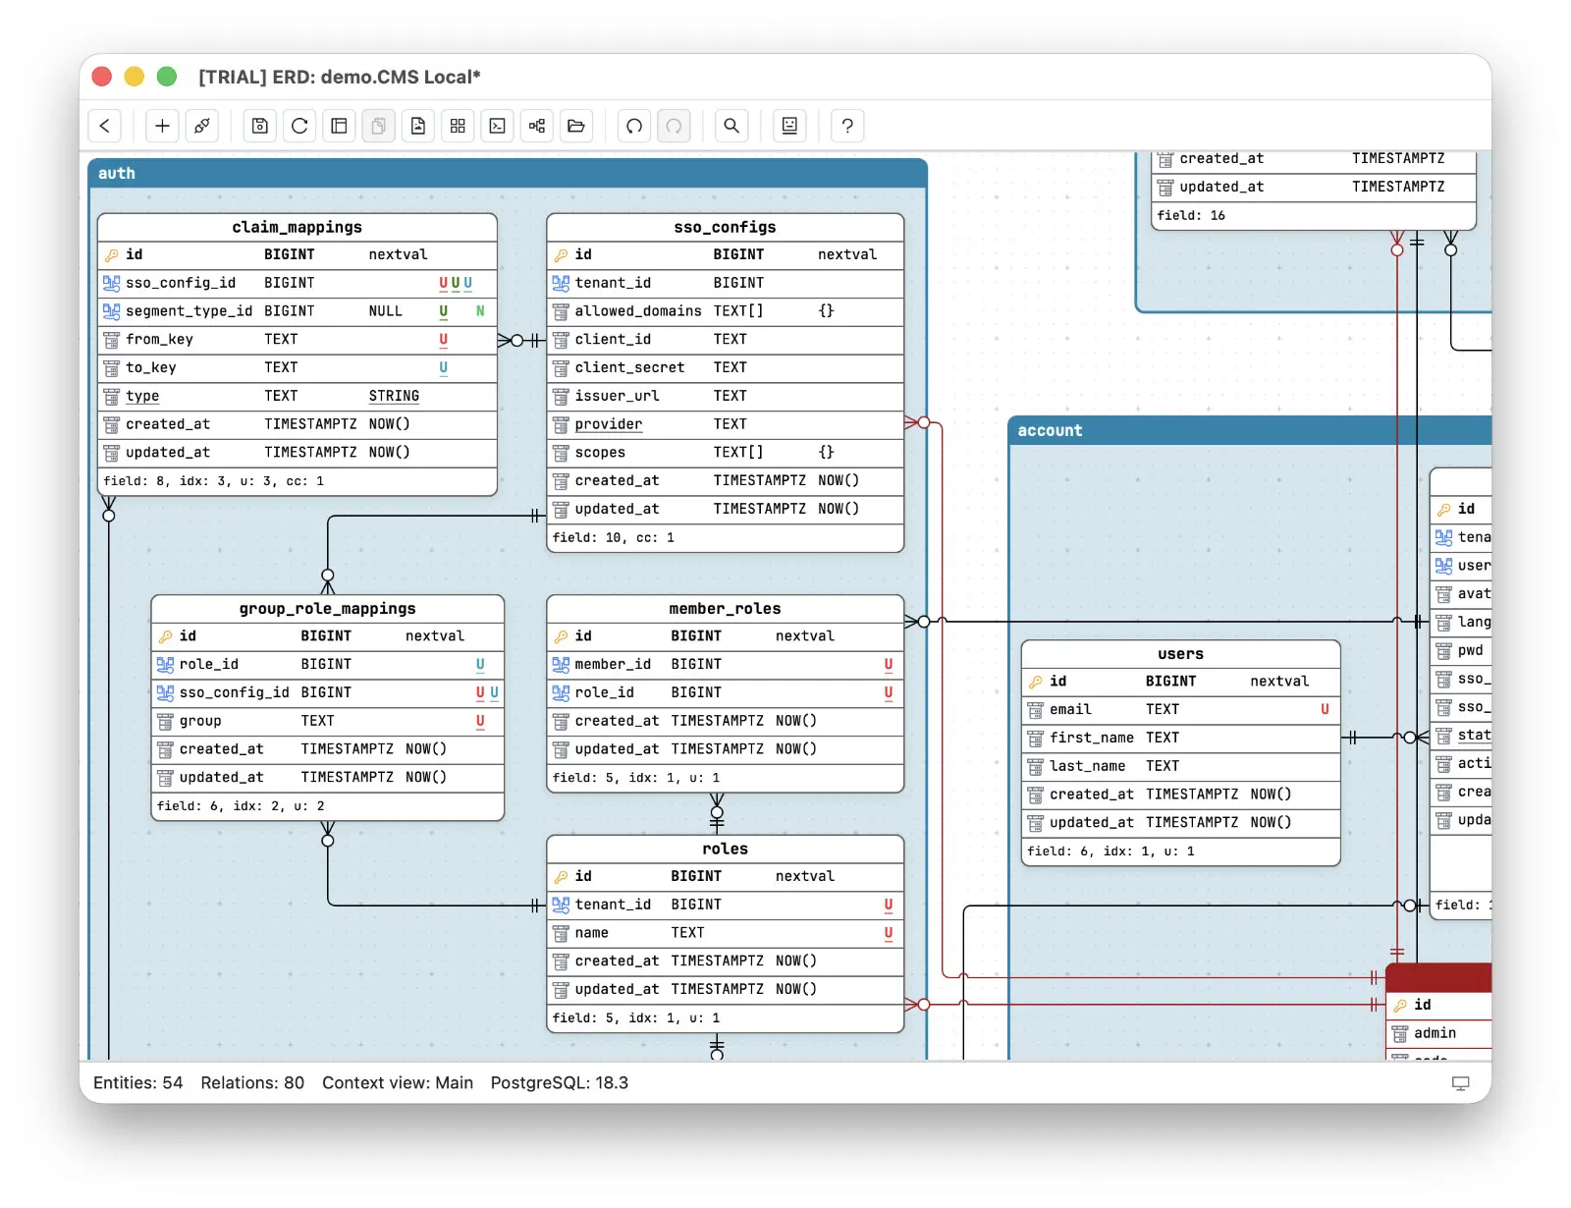The image size is (1571, 1208).
Task: Click 'field: 16' footer text
Action: [1191, 216]
